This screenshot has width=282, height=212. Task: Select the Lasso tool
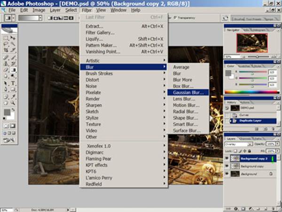(6, 44)
